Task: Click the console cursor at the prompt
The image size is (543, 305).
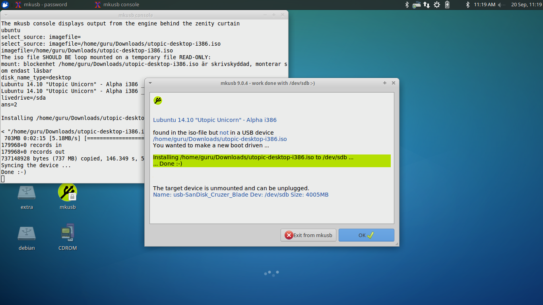Action: click(x=3, y=179)
